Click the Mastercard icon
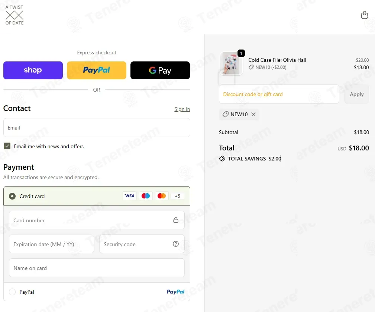Viewport: 375px width, 312px height. pyautogui.click(x=162, y=196)
